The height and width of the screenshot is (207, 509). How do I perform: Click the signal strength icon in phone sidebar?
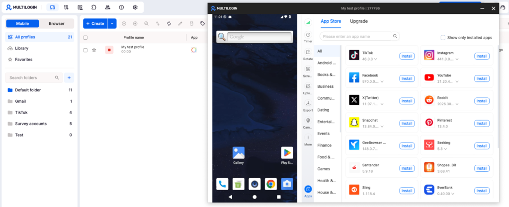point(308,23)
